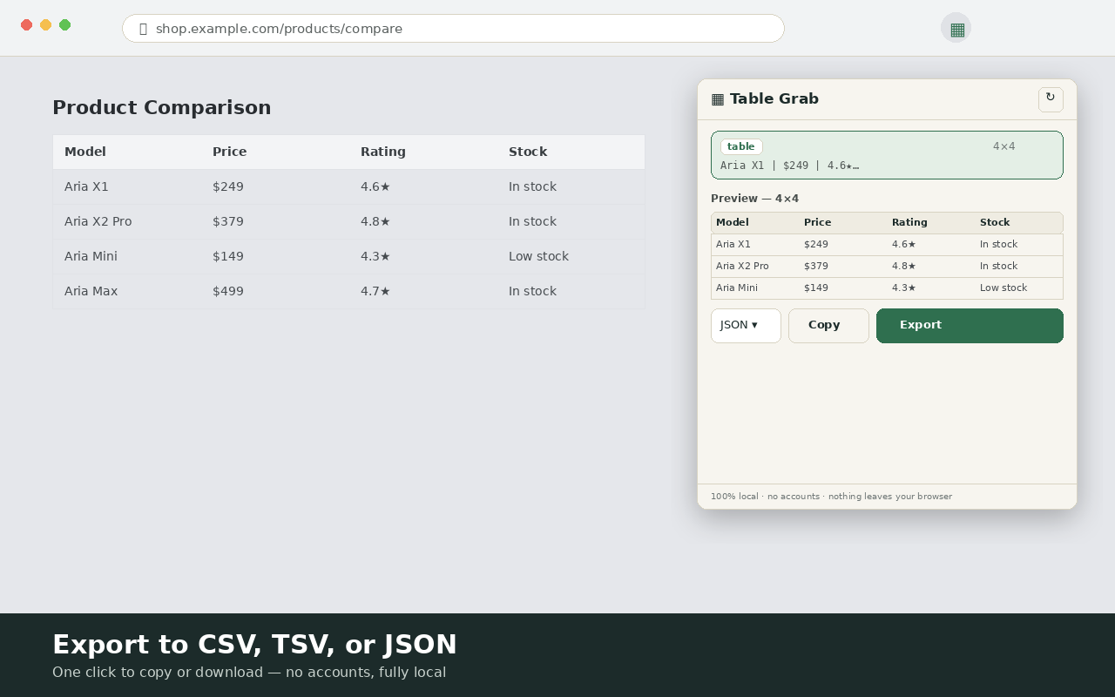Refresh detected tables in the Table Grab popup

pos(1051,99)
